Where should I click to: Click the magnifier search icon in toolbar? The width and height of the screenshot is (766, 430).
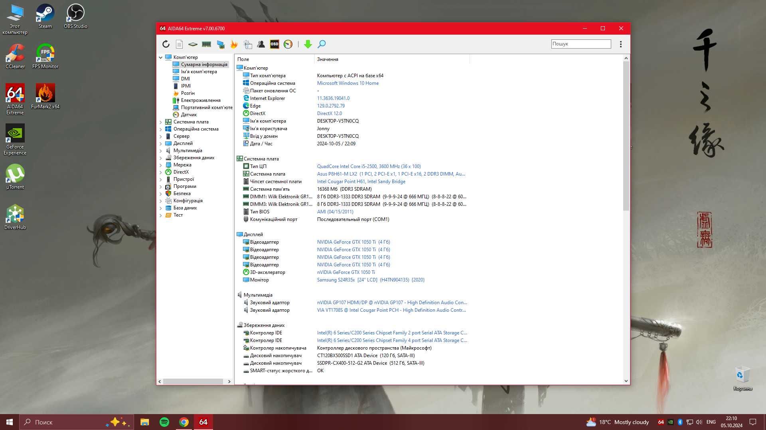click(322, 44)
